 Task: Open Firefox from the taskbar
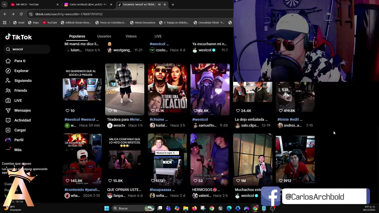coord(194,208)
